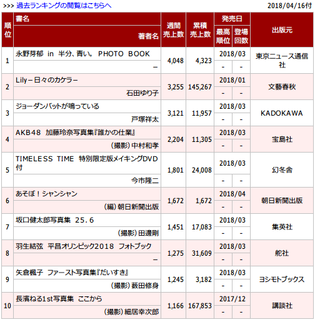Image resolution: width=315 pixels, height=322 pixels.
Task: Select the title 長濱ねる1st写真集 ここから
Action: pos(59,299)
